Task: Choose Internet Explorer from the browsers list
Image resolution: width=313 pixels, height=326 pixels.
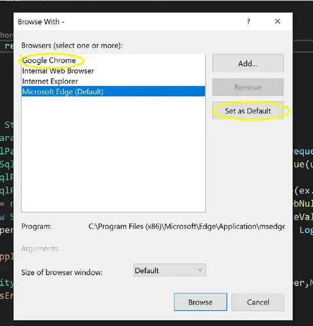Action: 113,81
